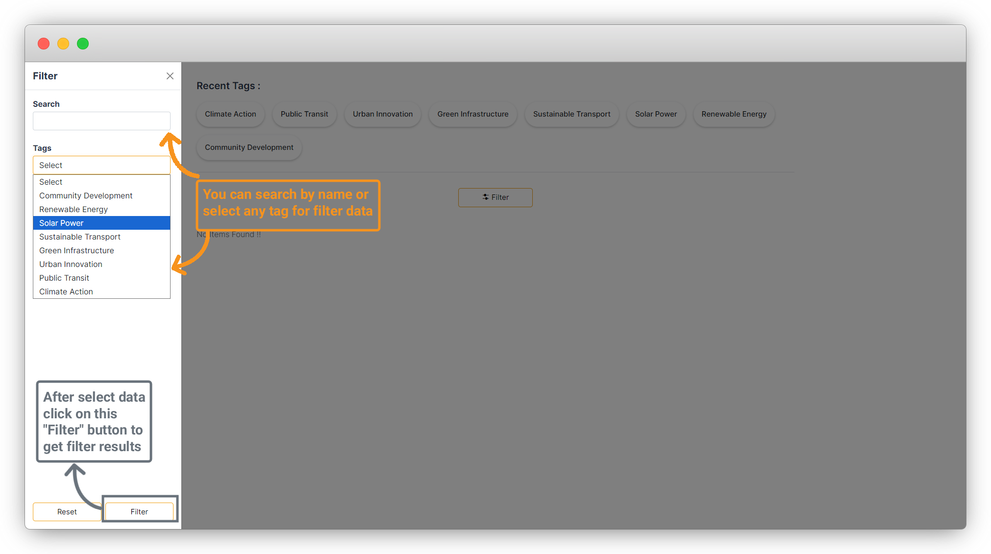Close the Filter side panel

pyautogui.click(x=170, y=76)
